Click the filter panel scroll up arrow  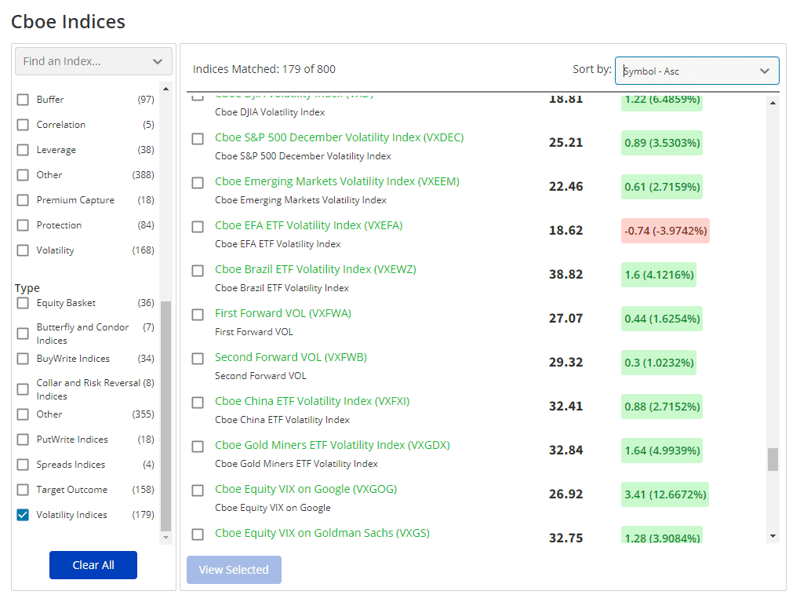(x=165, y=89)
